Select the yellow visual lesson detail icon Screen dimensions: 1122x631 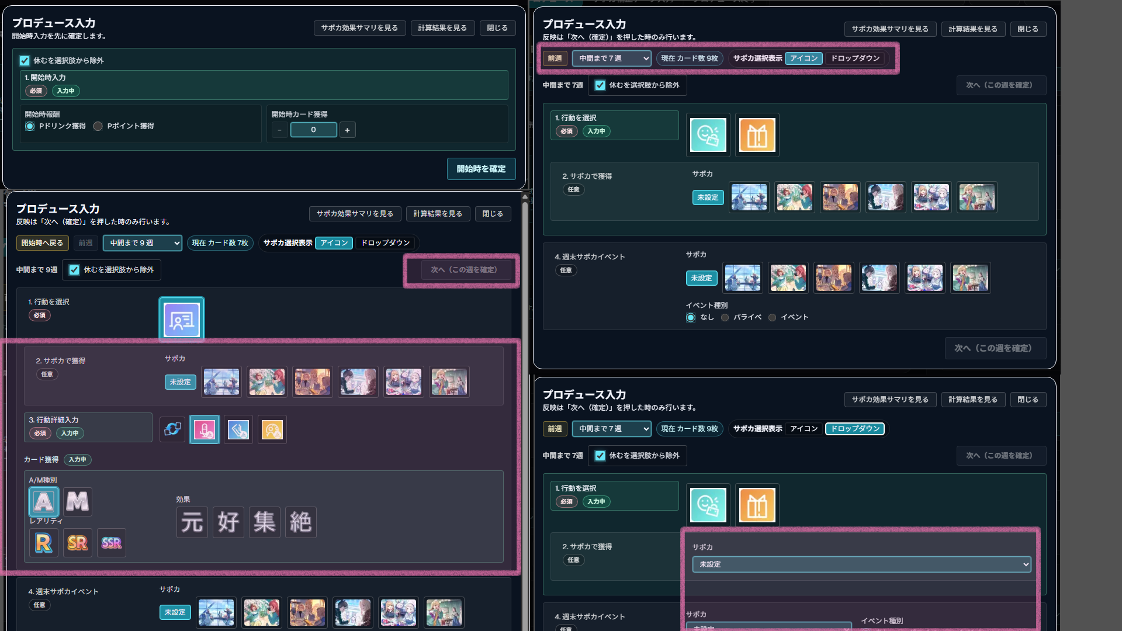(272, 429)
